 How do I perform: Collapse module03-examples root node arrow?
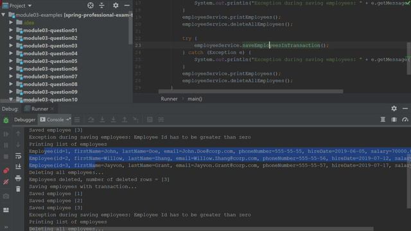3,15
